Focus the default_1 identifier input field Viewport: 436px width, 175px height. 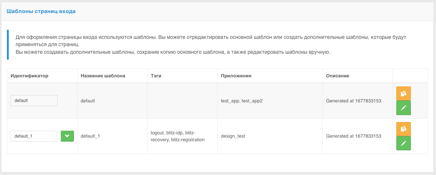[x=34, y=136]
